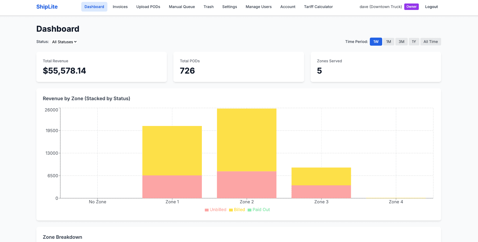This screenshot has height=242, width=478.
Task: Go to Upload PODs
Action: click(148, 7)
